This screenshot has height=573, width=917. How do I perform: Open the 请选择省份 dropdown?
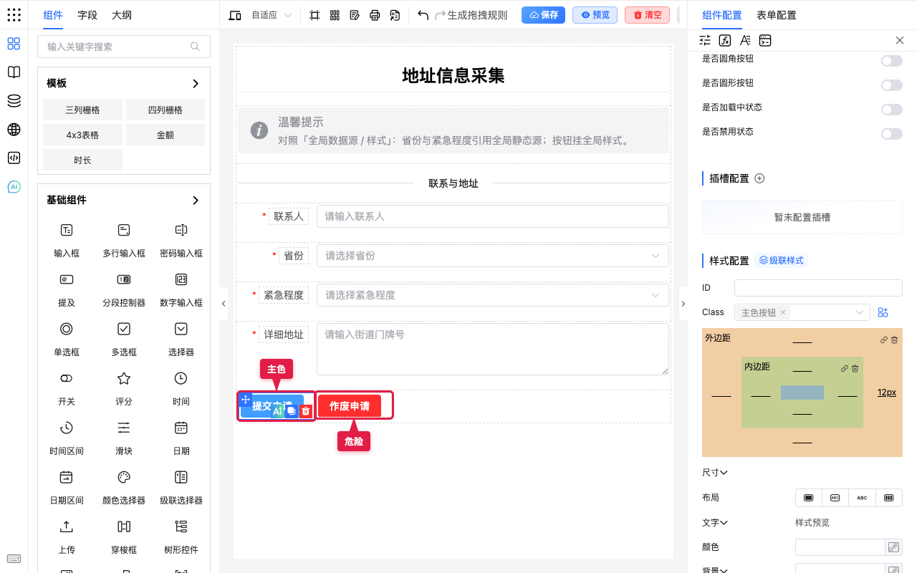click(x=493, y=256)
